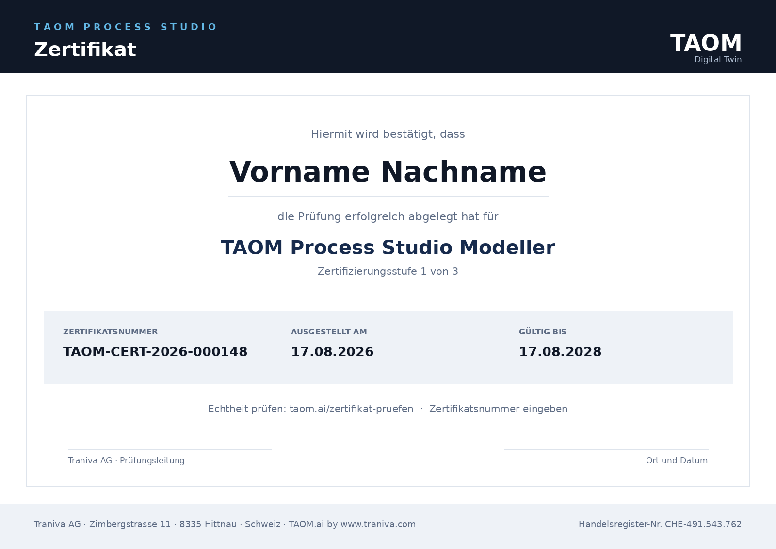776x549 pixels.
Task: Click the 'Zertifikat' title
Action: click(85, 50)
